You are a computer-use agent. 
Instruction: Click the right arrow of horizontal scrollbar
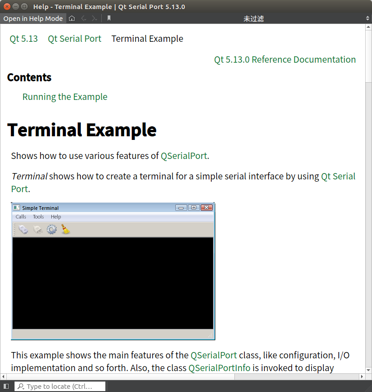[362, 377]
